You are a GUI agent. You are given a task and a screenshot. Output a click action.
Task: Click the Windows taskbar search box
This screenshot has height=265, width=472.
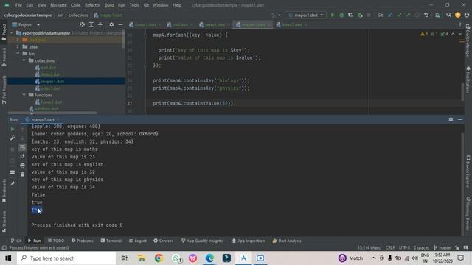pos(66,258)
